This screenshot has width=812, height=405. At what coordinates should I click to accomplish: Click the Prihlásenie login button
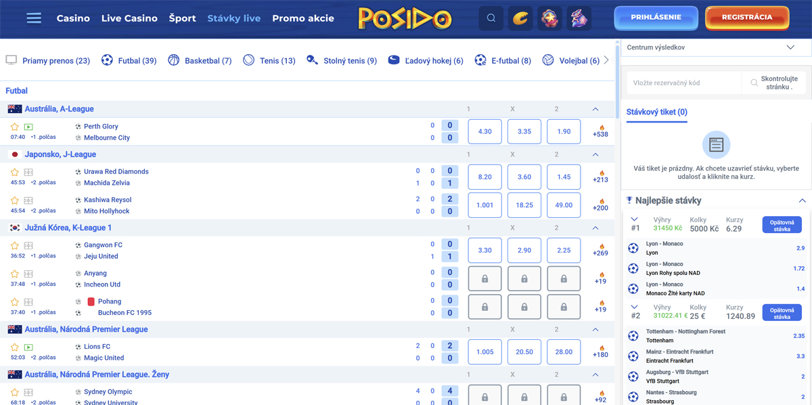coord(656,18)
